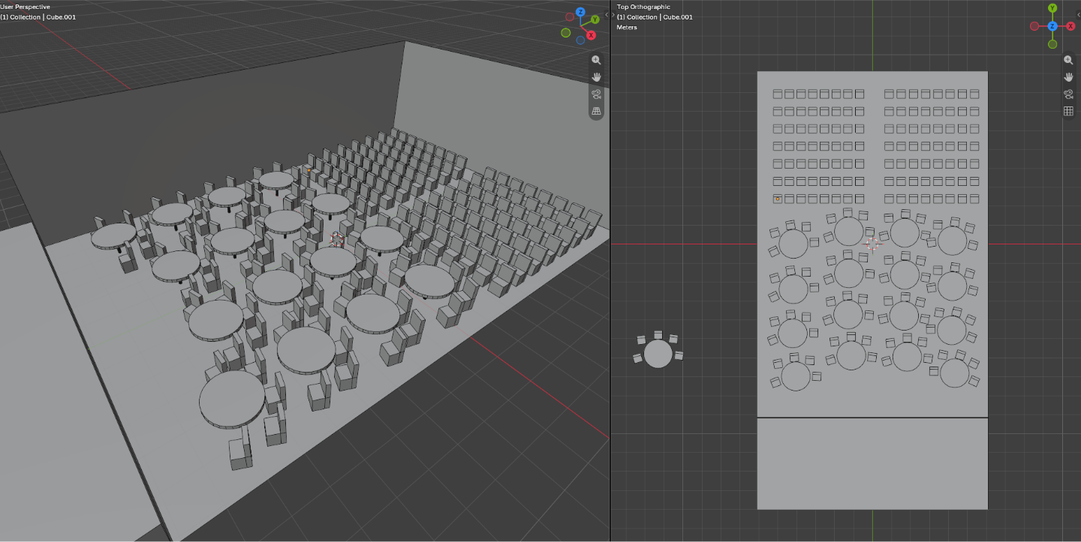This screenshot has height=542, width=1081.
Task: Click the unlabeled red circle in the top view gizmo
Action: (x=1034, y=26)
